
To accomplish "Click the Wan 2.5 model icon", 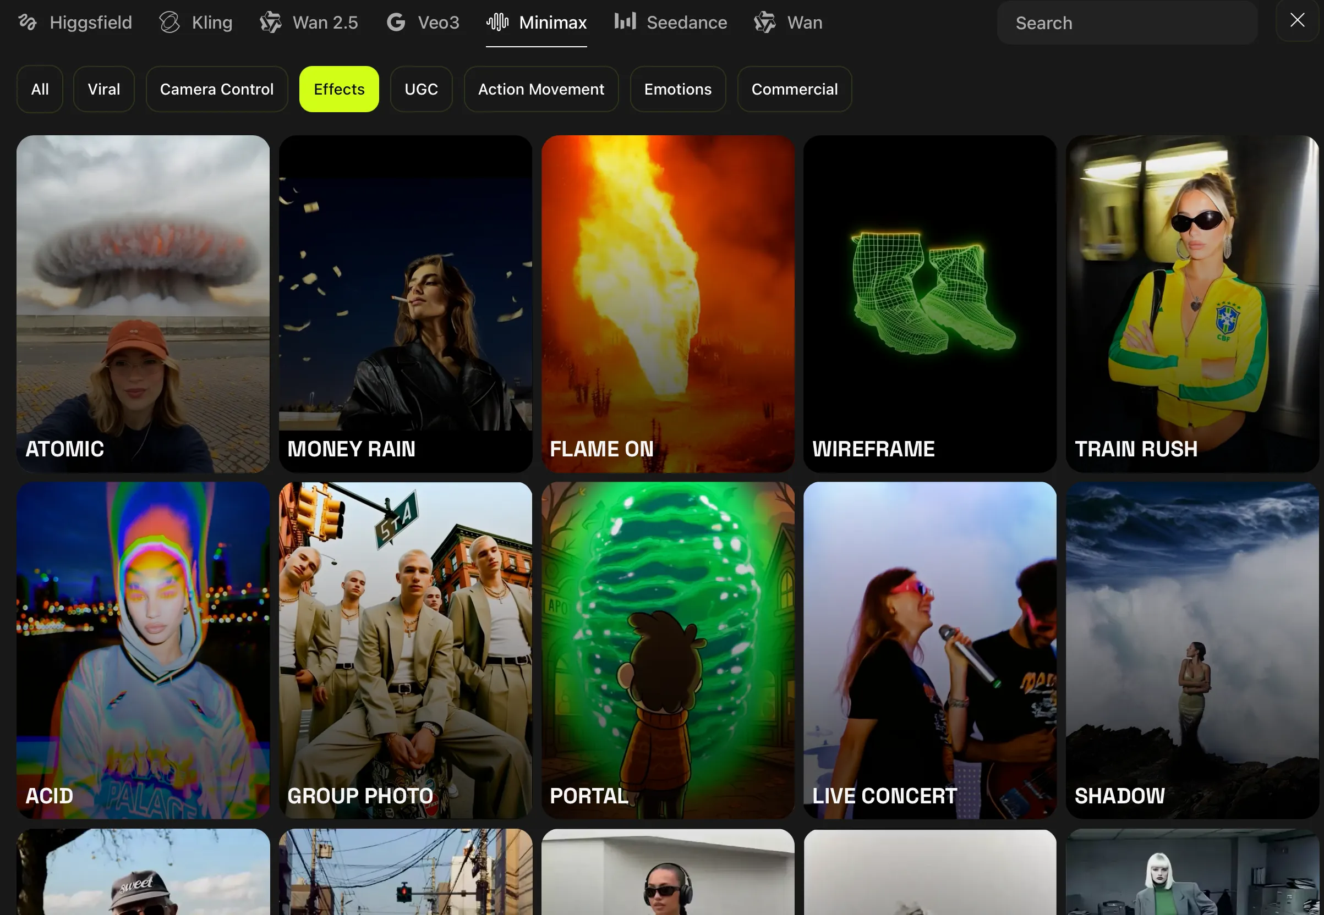I will [270, 23].
